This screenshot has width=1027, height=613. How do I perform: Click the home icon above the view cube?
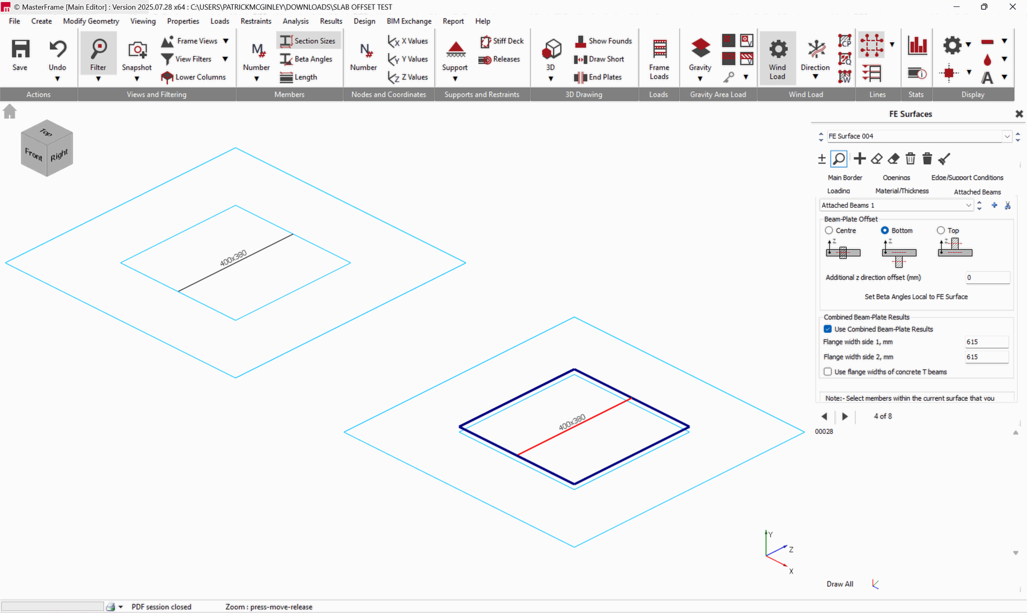(10, 112)
